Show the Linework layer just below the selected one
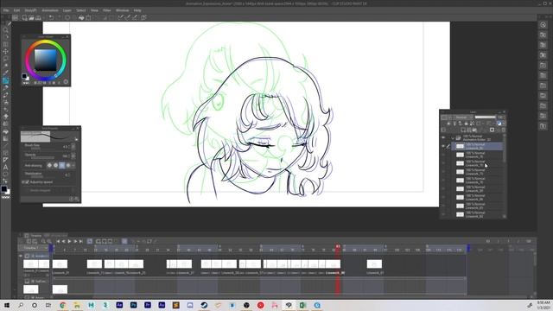This screenshot has height=311, width=553. point(443,155)
